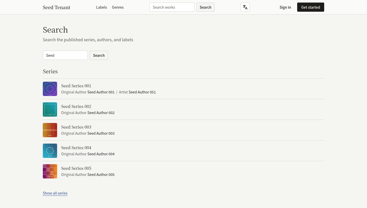Click the Search page heading
Viewport: 367px width, 208px height.
coord(55,30)
